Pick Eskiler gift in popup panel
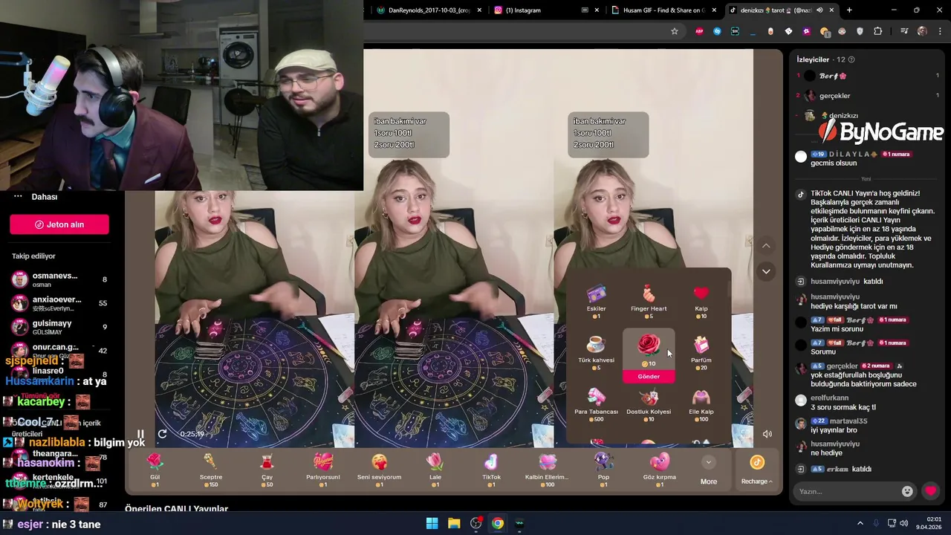951x535 pixels. click(597, 301)
